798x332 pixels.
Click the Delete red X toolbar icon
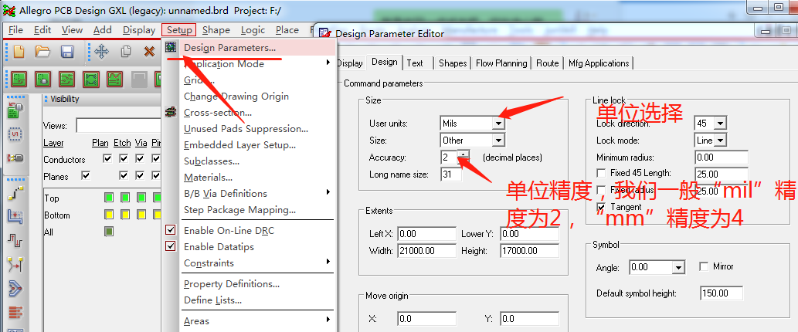(149, 52)
